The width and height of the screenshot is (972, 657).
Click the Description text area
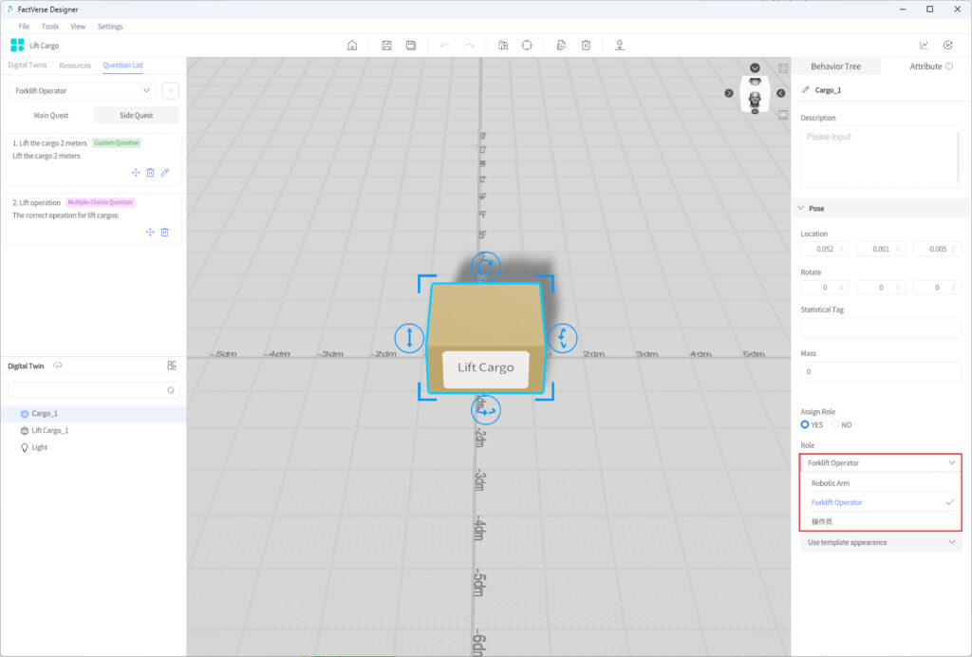[x=881, y=157]
